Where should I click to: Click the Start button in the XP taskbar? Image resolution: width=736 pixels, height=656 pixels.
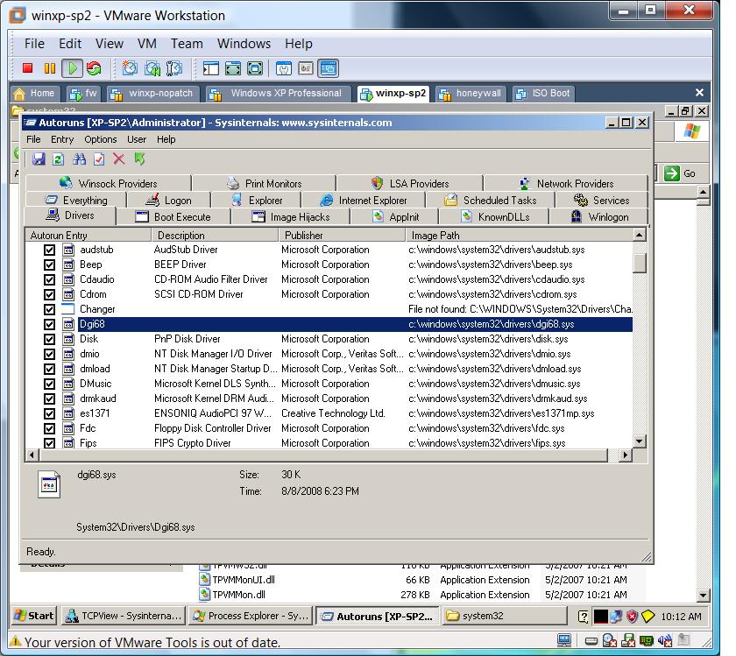point(34,616)
